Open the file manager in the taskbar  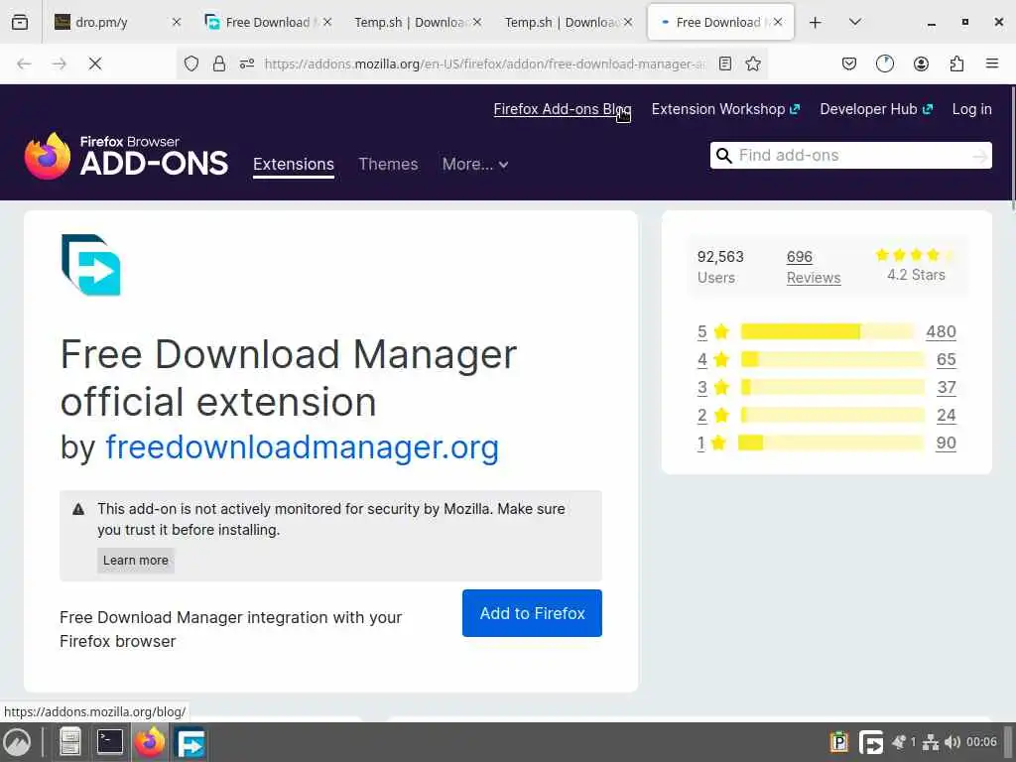70,742
